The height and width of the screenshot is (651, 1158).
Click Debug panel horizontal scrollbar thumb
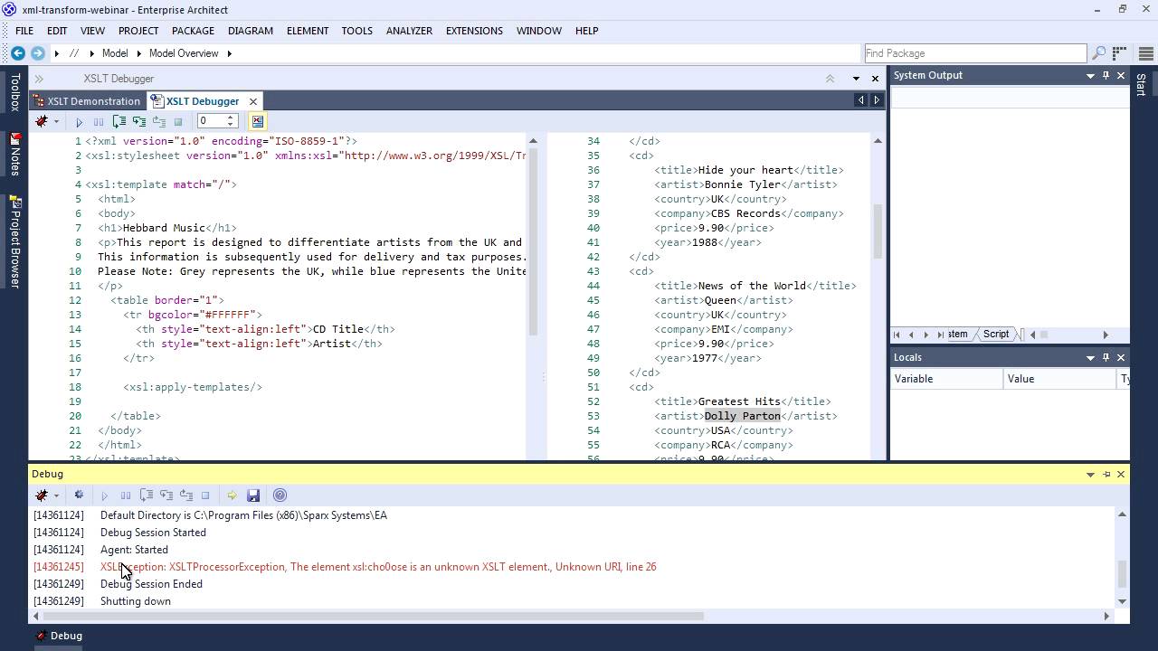(x=374, y=617)
